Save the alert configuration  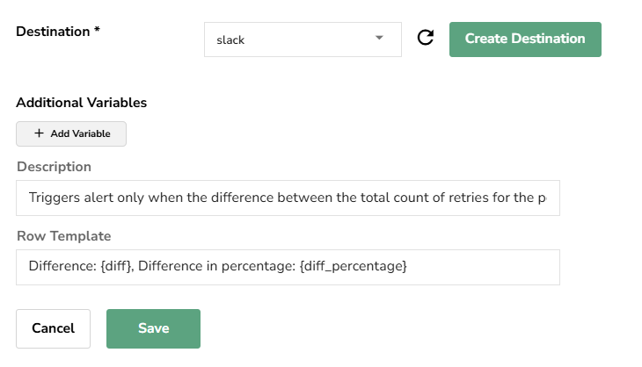[x=153, y=328]
